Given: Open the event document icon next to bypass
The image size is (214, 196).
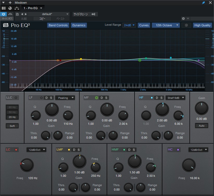Looking at the screenshot, I should tap(17, 14).
